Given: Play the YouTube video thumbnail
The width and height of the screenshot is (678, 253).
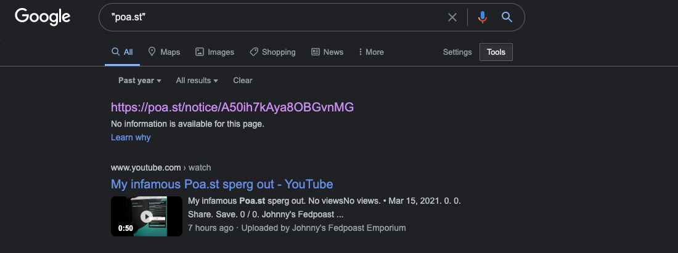Looking at the screenshot, I should pos(147,216).
